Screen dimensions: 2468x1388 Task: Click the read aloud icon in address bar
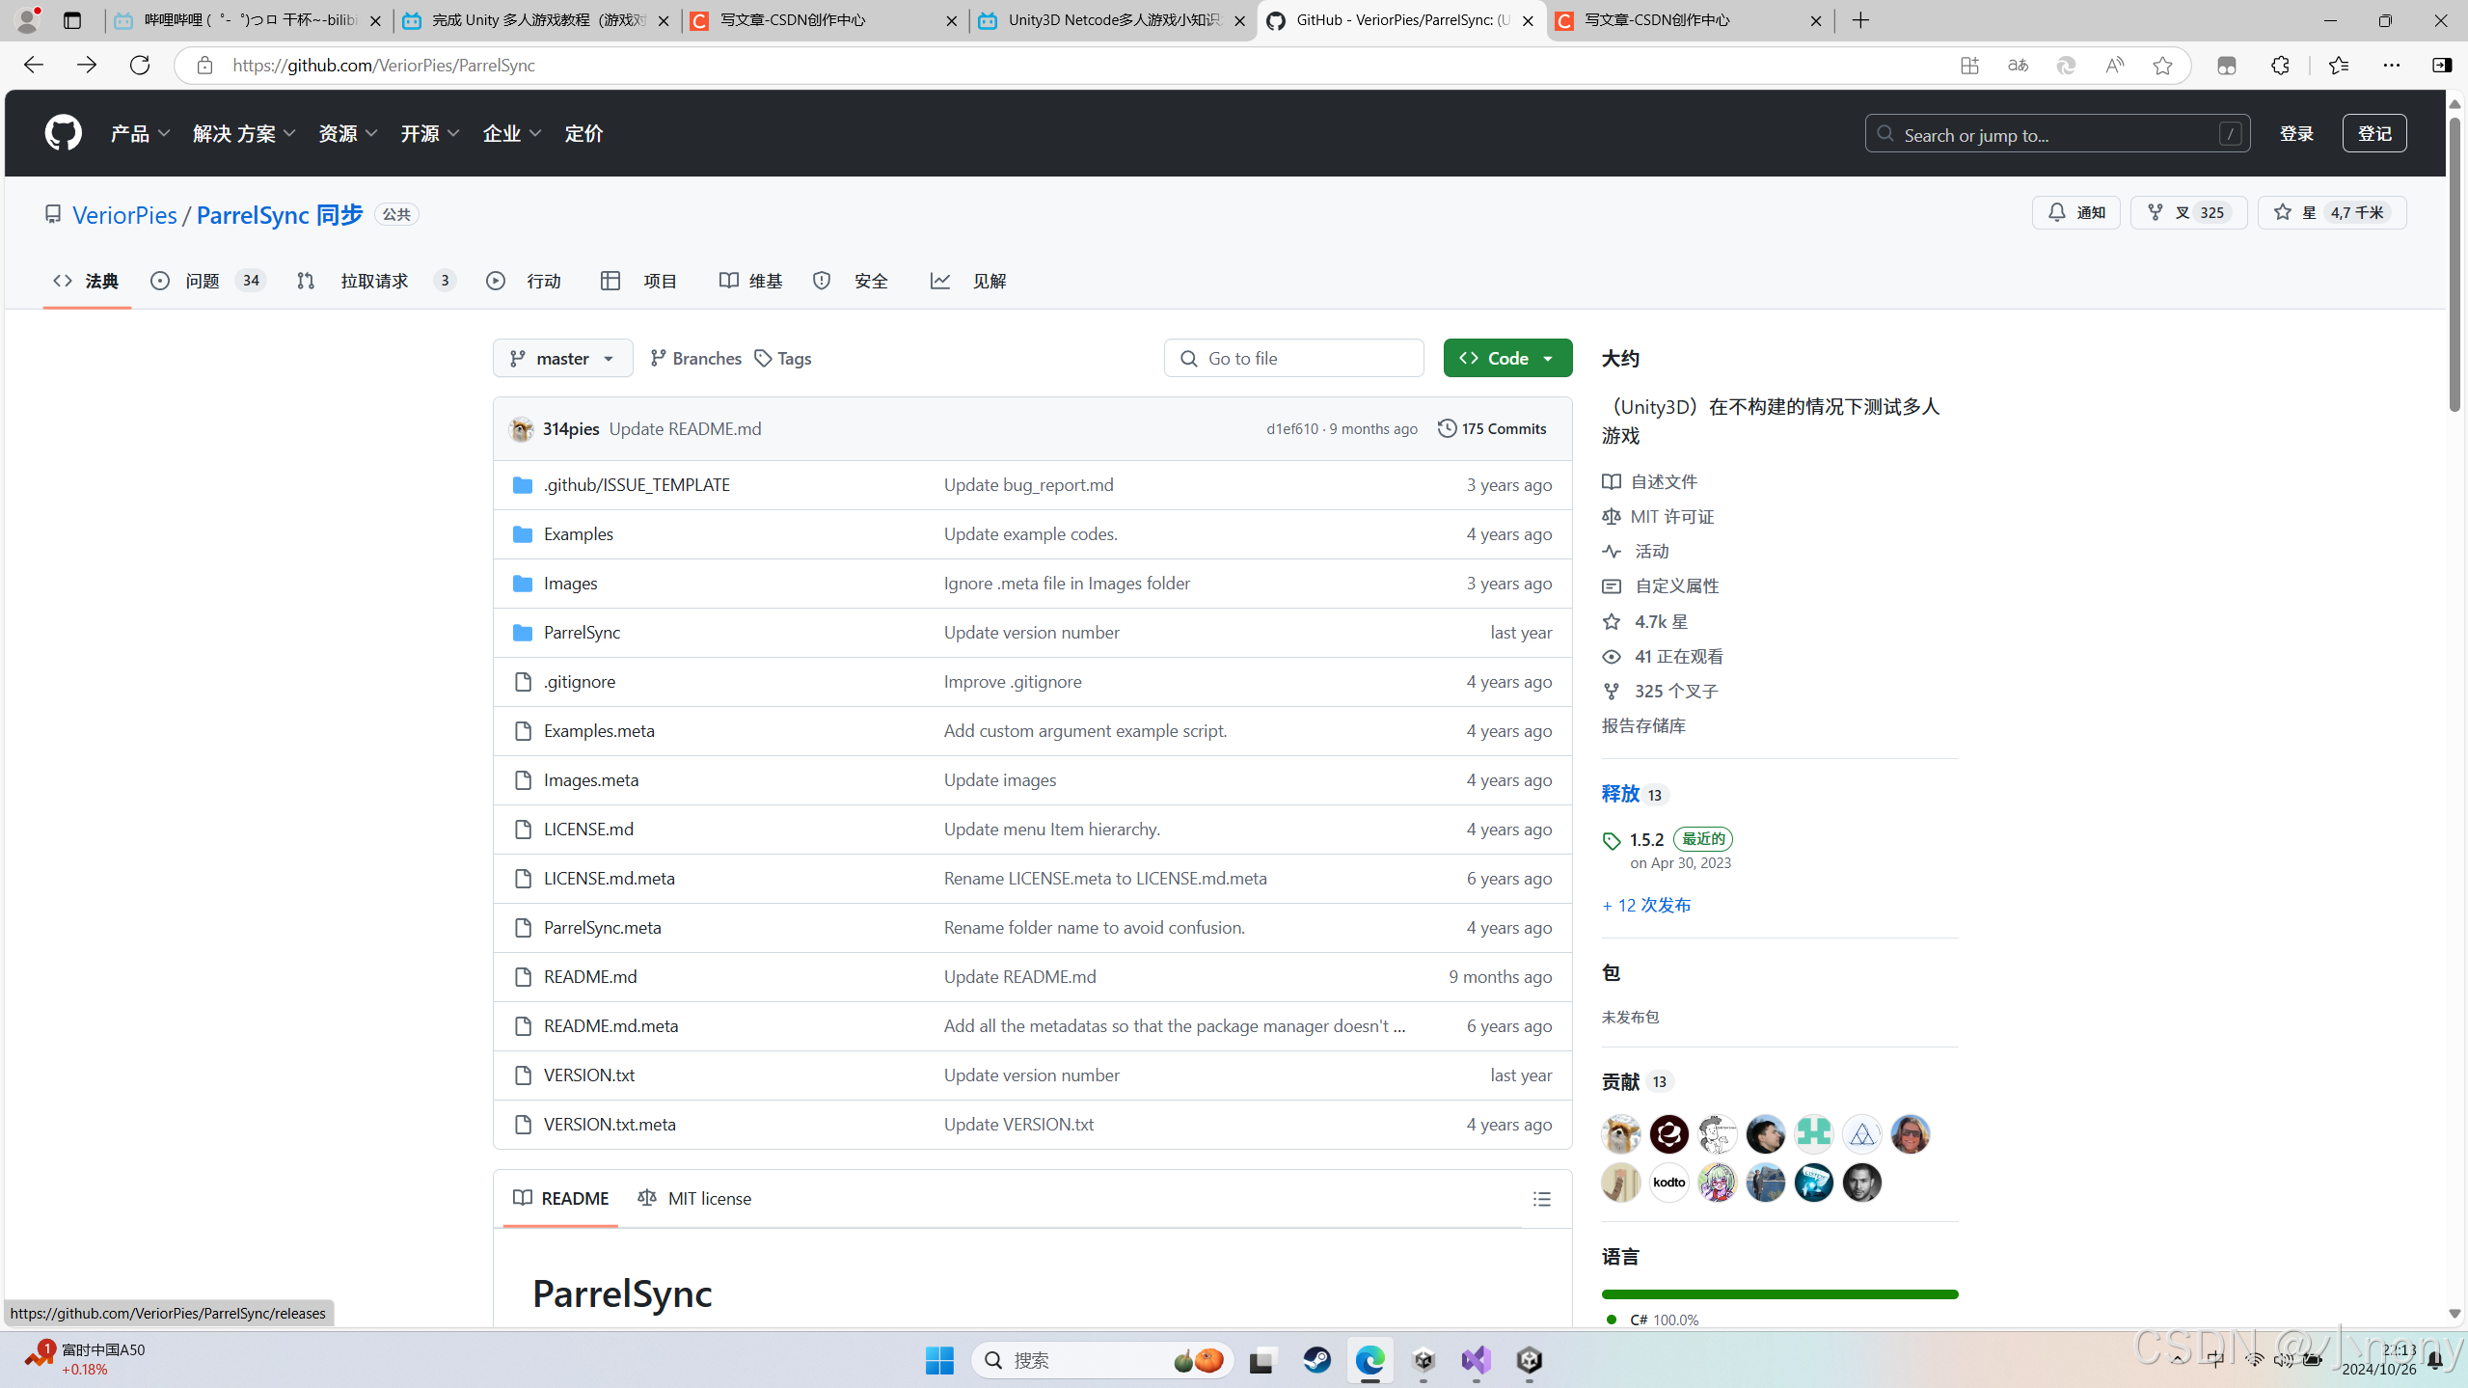click(x=2113, y=65)
